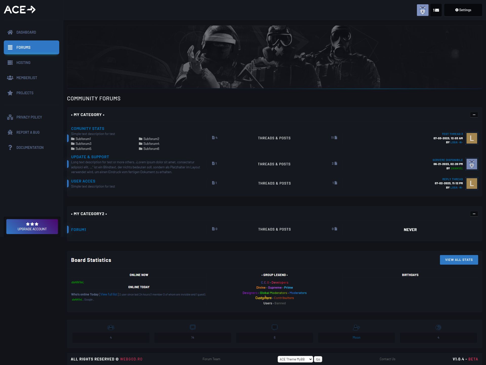Click the Hosting server icon
486x365 pixels.
point(10,63)
